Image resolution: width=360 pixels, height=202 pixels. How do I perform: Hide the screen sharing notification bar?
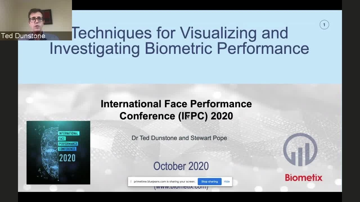(227, 182)
